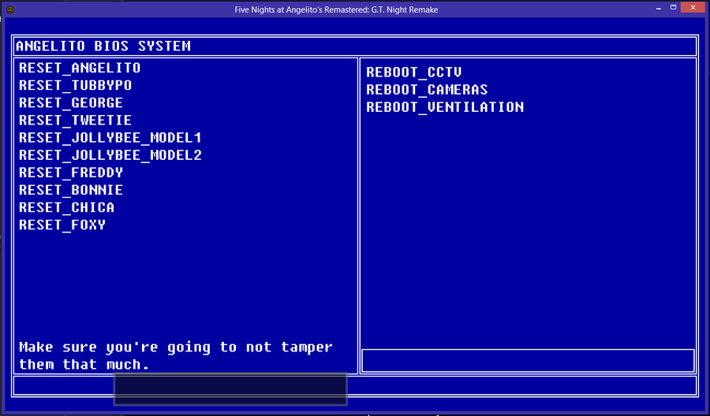The image size is (710, 416).
Task: Click the ANGELITO BIOS SYSTEM header
Action: click(103, 46)
